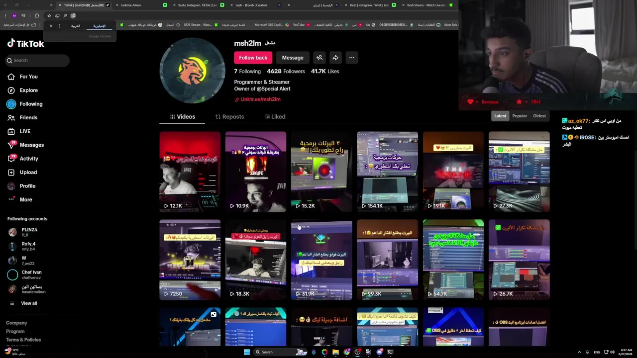Image resolution: width=637 pixels, height=358 pixels.
Task: Sort videos by Popular
Action: coord(520,116)
